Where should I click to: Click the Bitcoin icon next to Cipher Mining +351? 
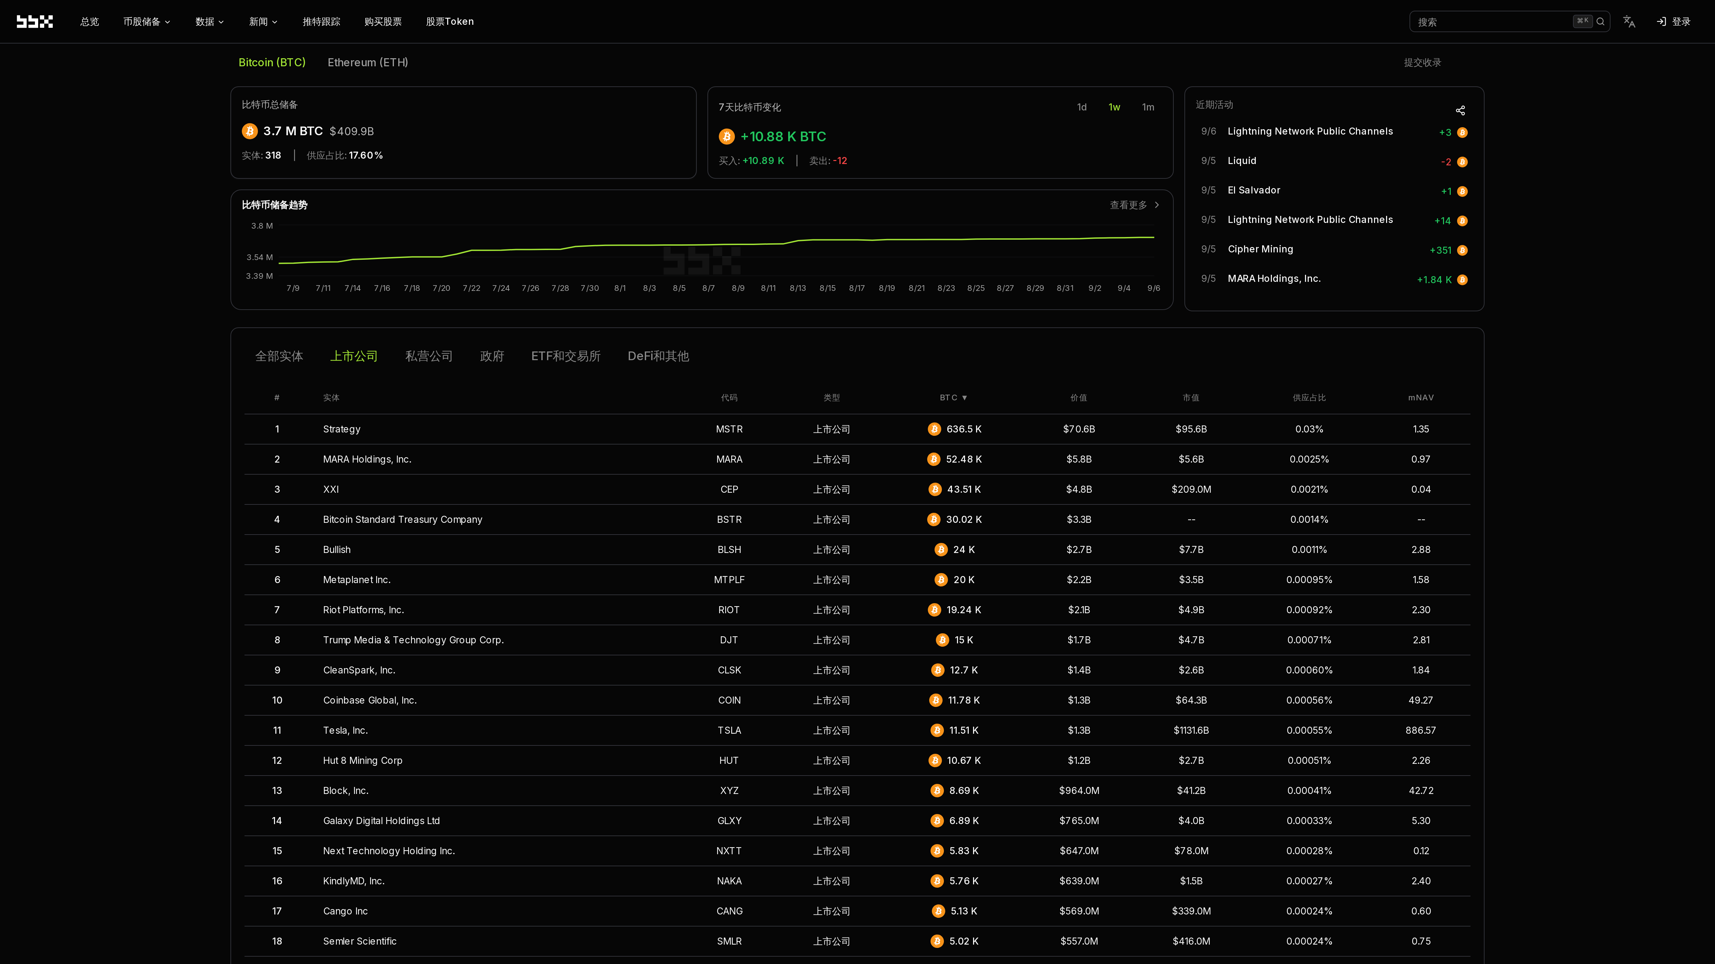[x=1462, y=250]
